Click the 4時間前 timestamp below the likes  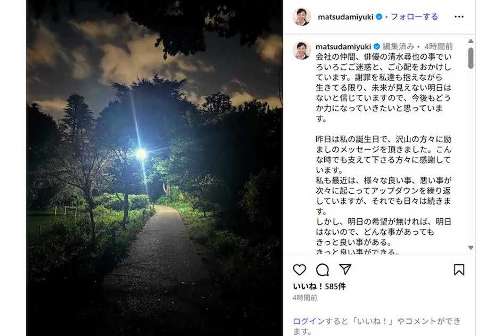(305, 298)
